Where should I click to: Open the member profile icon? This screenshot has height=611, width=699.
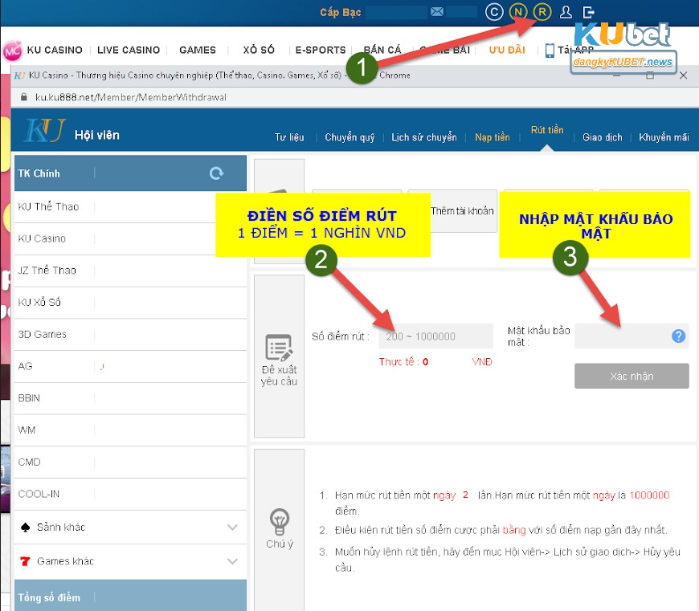click(566, 12)
